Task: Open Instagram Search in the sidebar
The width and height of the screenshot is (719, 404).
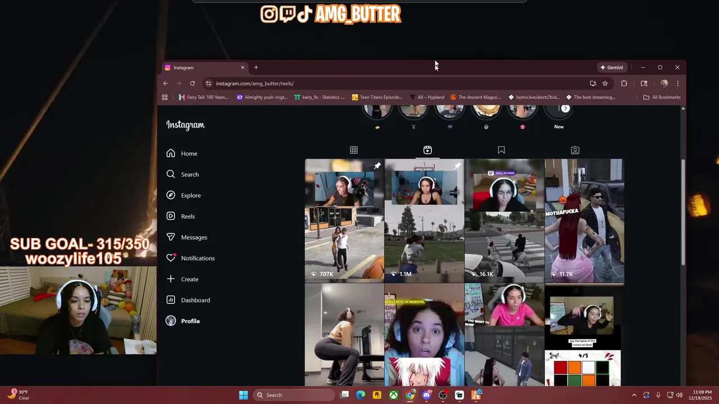Action: coord(183,175)
